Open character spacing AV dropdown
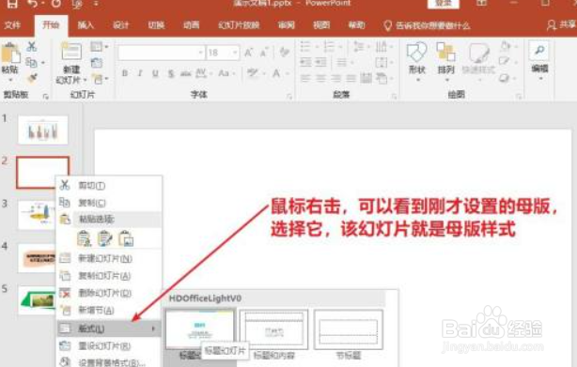This screenshot has height=367, width=577. point(204,73)
